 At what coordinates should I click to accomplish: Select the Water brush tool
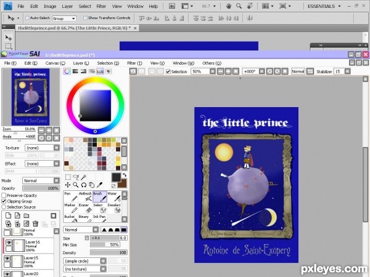pos(114,197)
